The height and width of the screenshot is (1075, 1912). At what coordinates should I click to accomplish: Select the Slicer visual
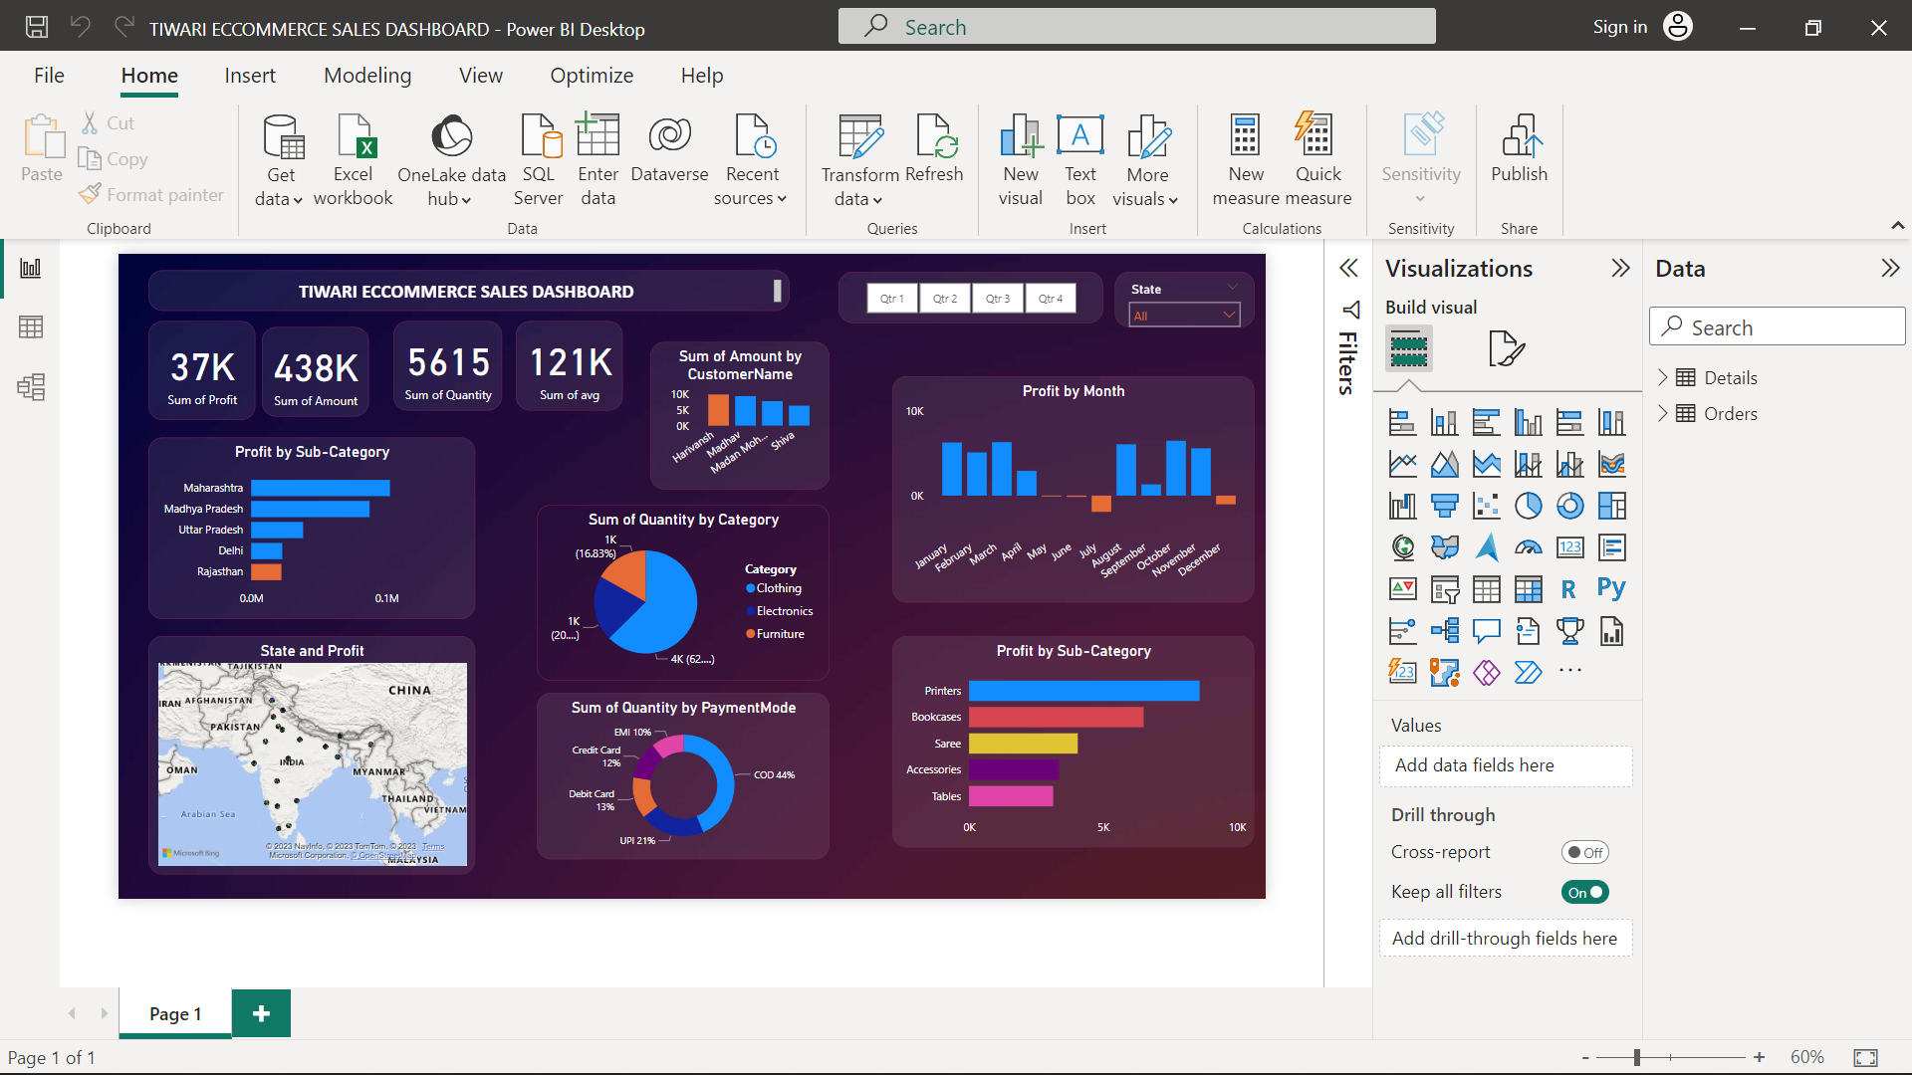(x=1444, y=588)
